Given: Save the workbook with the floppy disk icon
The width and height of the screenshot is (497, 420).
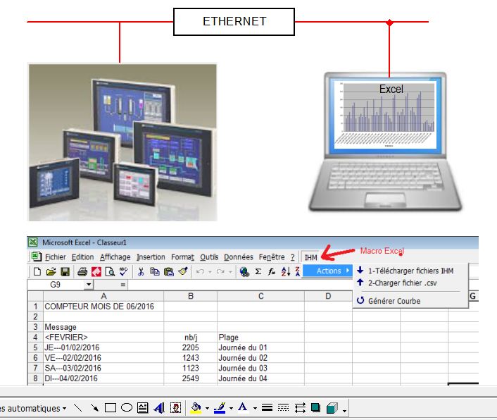Looking at the screenshot, I should point(65,271).
